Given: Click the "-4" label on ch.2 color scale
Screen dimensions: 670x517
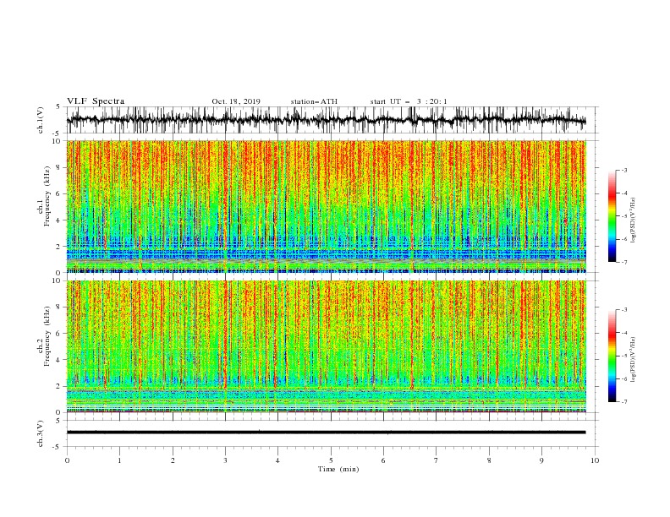Looking at the screenshot, I should pyautogui.click(x=623, y=333).
